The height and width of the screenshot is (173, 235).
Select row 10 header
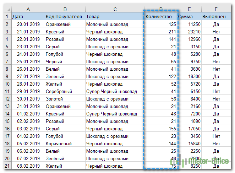click(x=8, y=84)
